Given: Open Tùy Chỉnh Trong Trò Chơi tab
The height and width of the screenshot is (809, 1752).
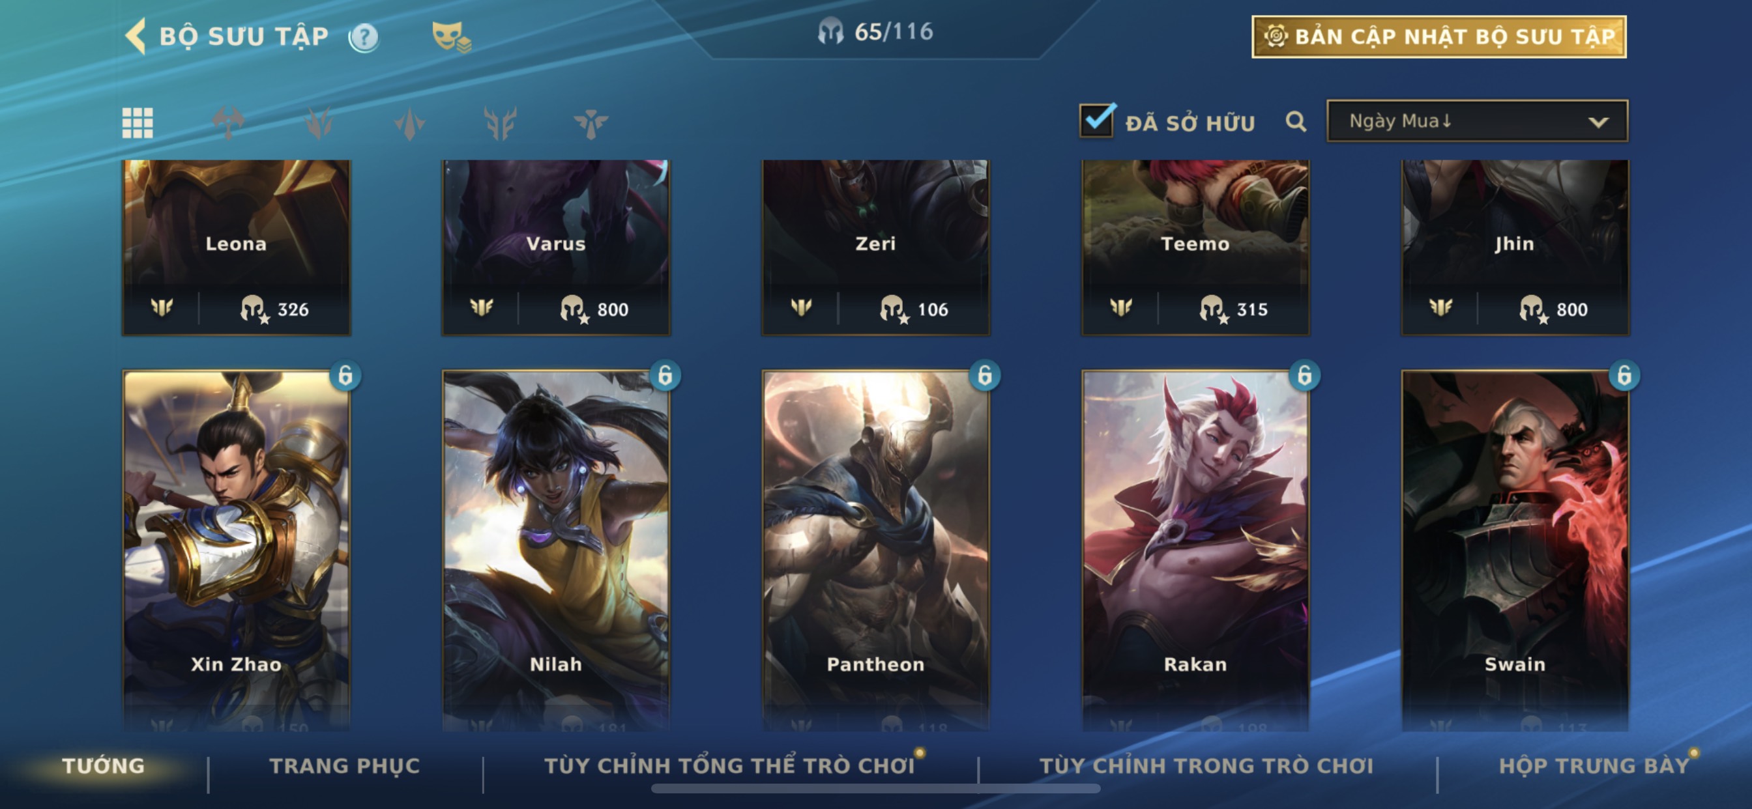Looking at the screenshot, I should 1206,766.
